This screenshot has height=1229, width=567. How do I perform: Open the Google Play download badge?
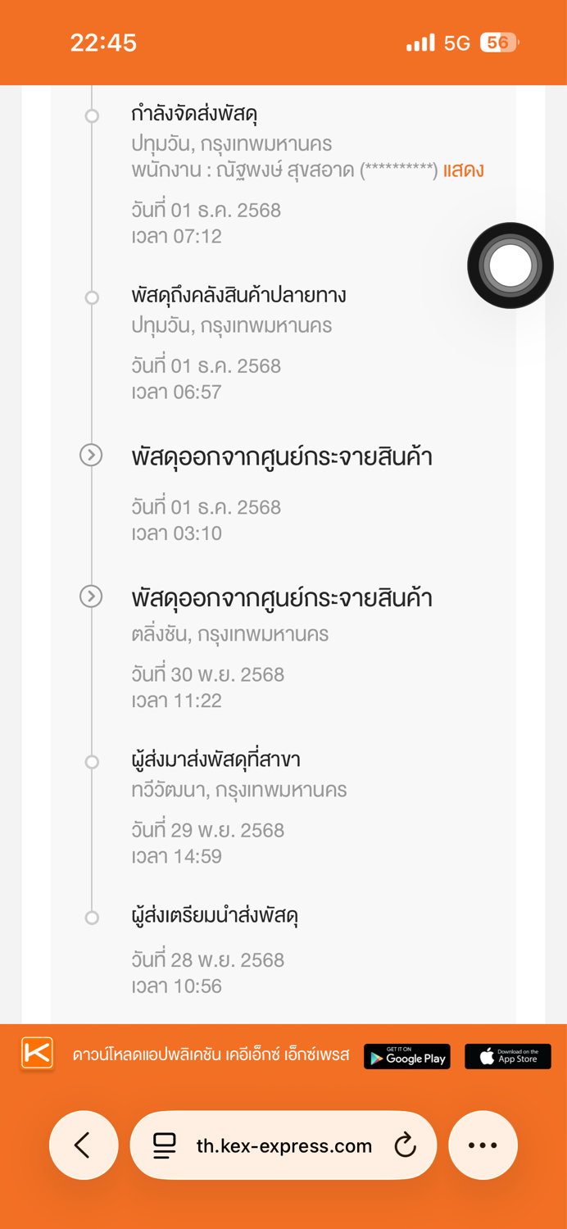coord(406,1056)
